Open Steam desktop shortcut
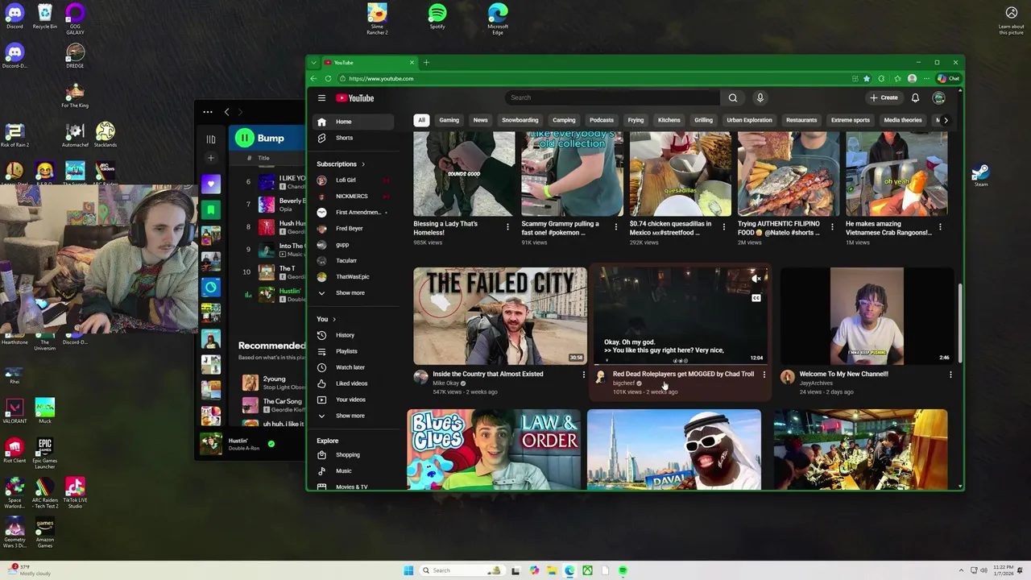1031x580 pixels. [x=980, y=175]
